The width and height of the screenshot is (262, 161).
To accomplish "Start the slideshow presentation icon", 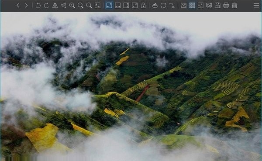I will [x=209, y=6].
